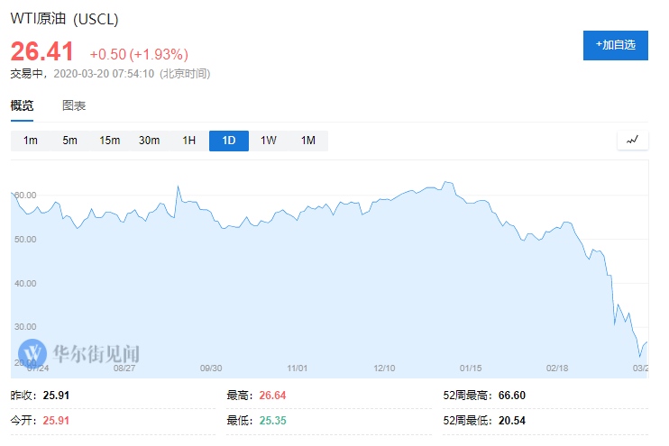This screenshot has height=446, width=669.
Task: Click the 最高 value 26.64
Action: 272,396
